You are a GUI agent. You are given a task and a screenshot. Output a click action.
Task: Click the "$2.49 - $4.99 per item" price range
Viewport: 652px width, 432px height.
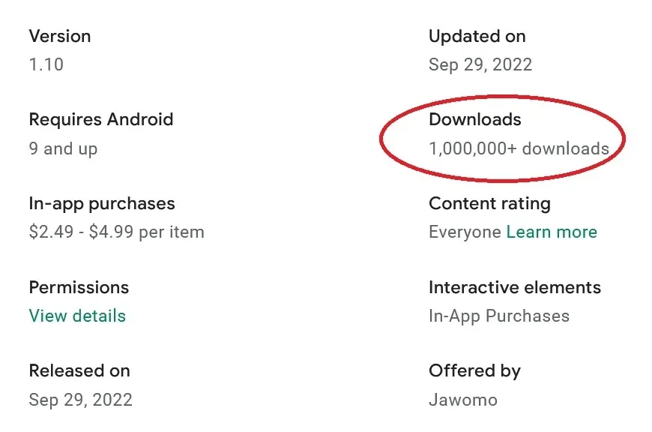pyautogui.click(x=117, y=232)
